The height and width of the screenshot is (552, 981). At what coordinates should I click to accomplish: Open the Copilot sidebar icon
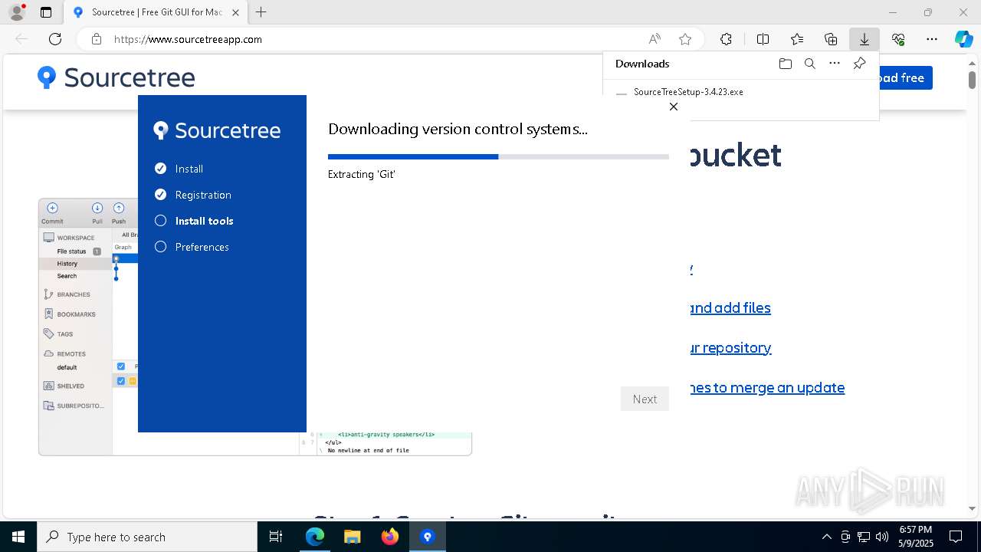coord(963,39)
